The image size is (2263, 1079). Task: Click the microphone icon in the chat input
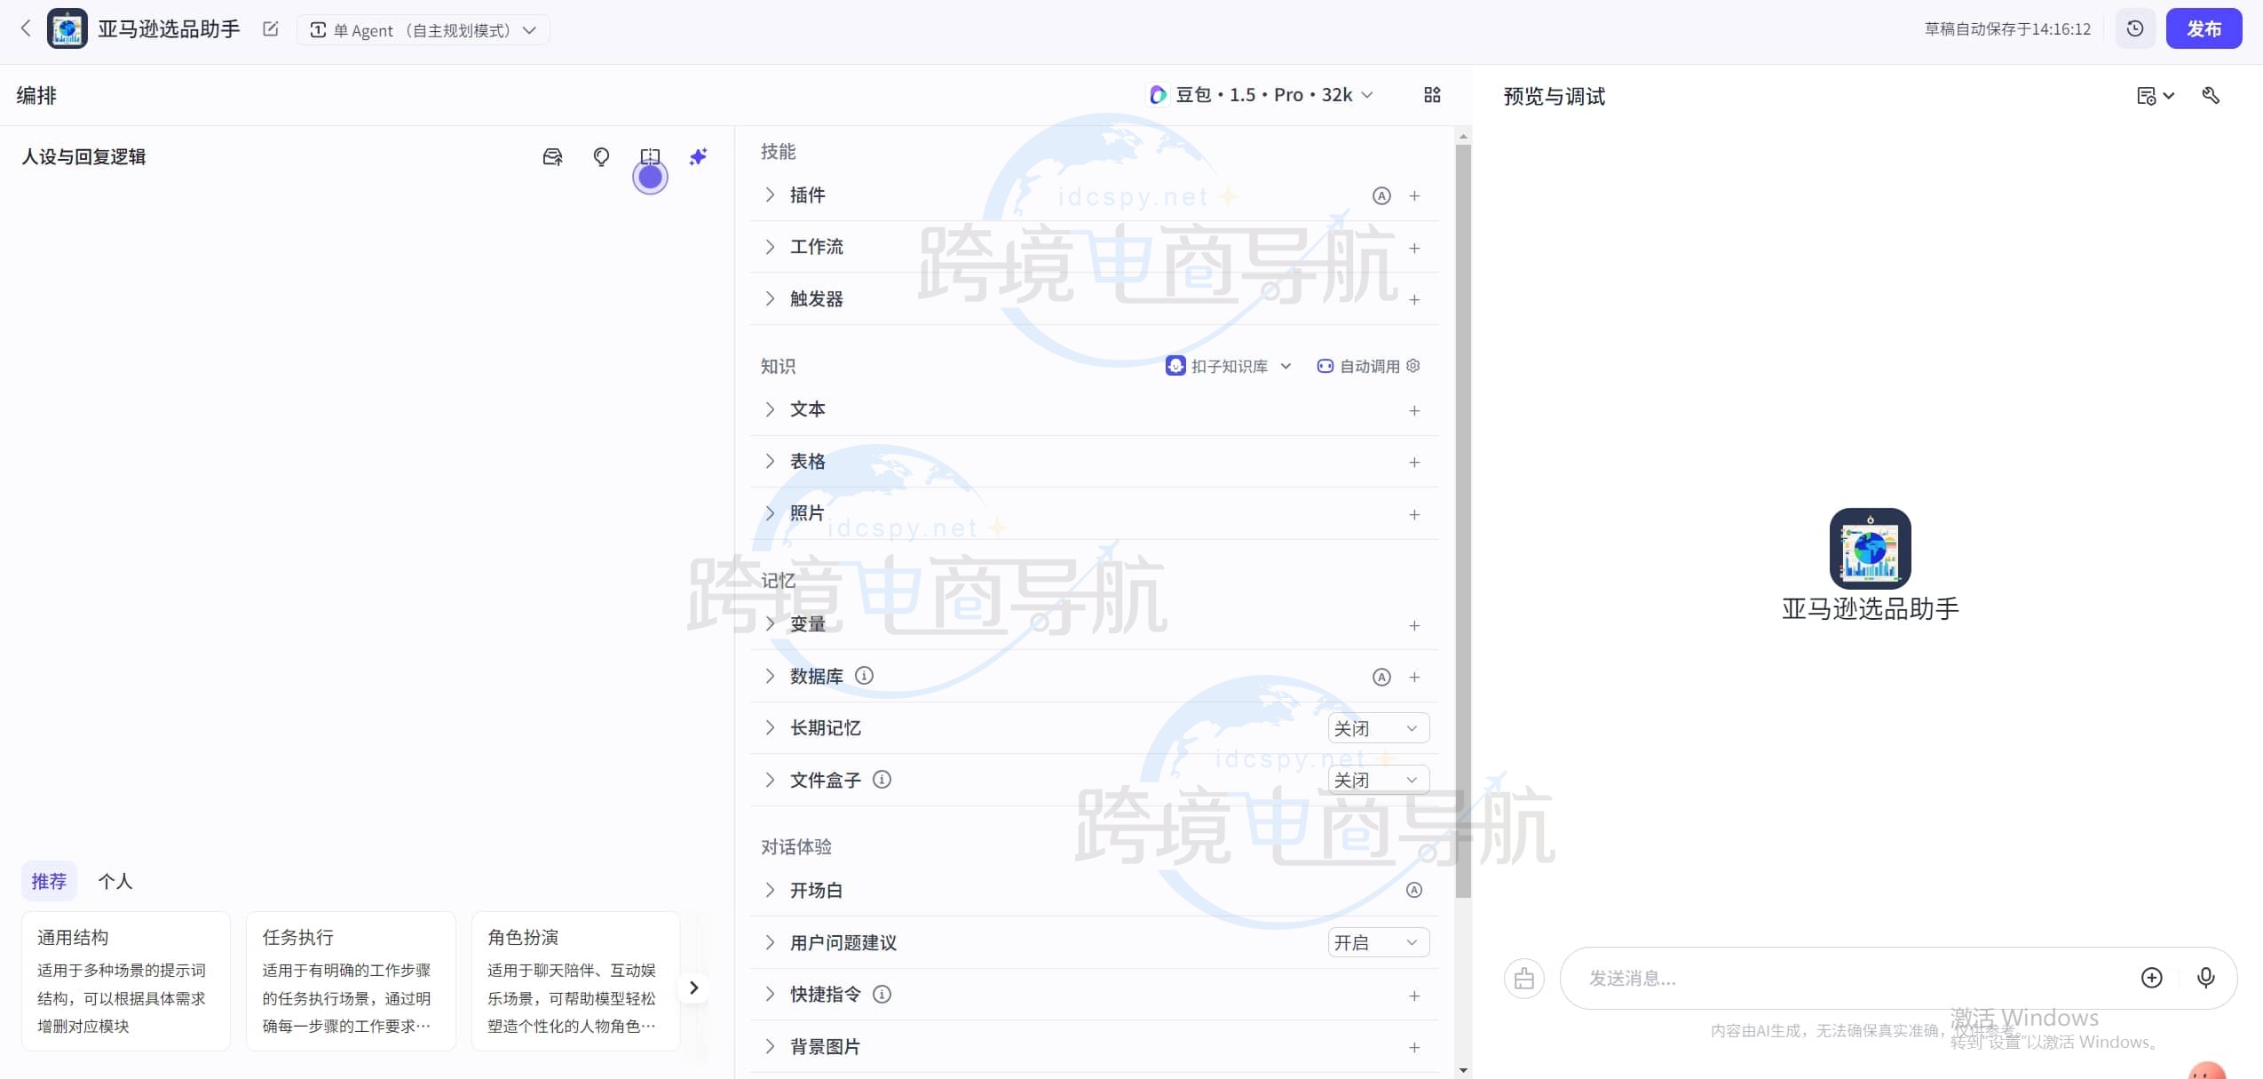(x=2204, y=978)
